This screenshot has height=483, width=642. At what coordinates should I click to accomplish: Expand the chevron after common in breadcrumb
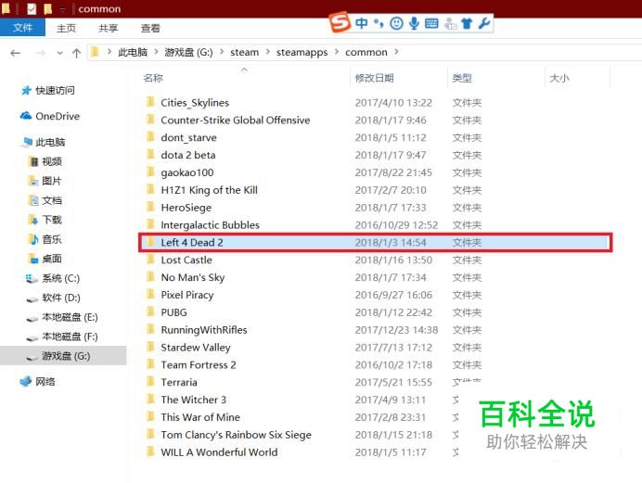click(x=396, y=52)
